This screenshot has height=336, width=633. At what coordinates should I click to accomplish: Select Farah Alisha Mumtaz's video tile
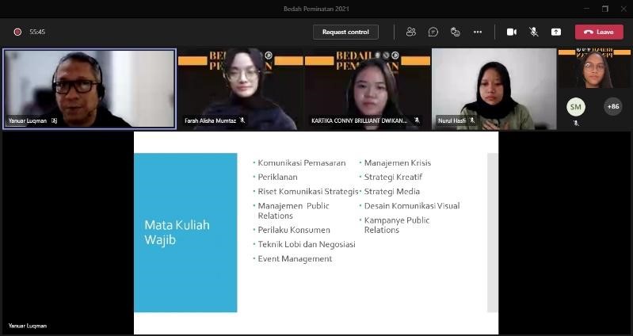240,88
